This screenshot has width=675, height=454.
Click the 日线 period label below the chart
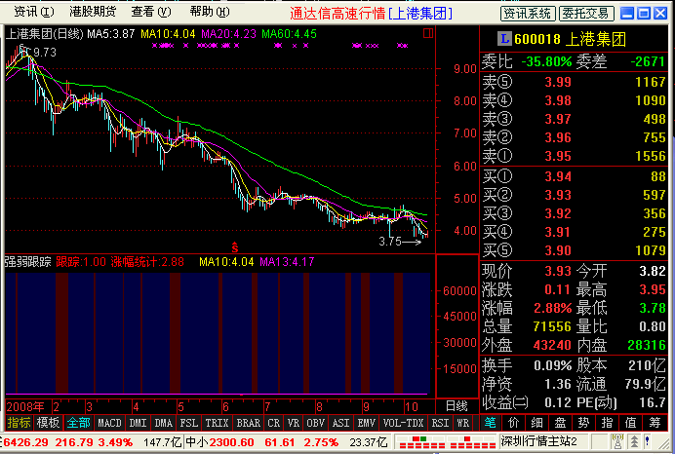(x=457, y=406)
